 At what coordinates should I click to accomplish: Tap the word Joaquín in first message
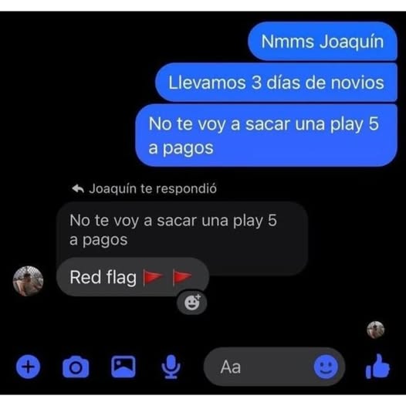click(351, 42)
